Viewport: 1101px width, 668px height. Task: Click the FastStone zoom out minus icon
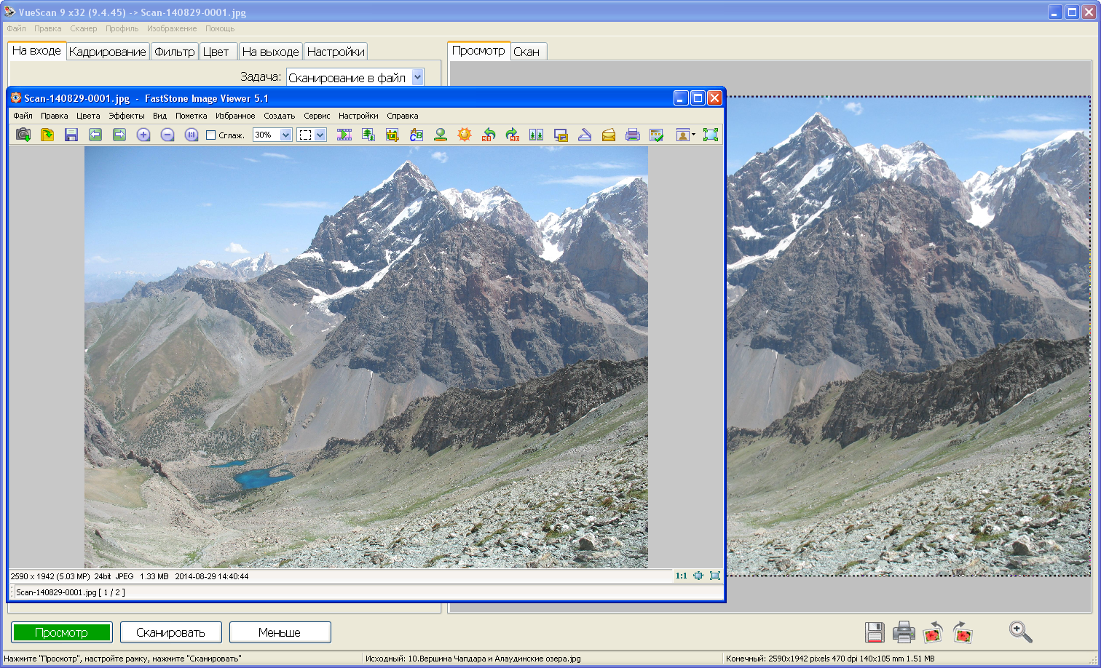pyautogui.click(x=167, y=135)
